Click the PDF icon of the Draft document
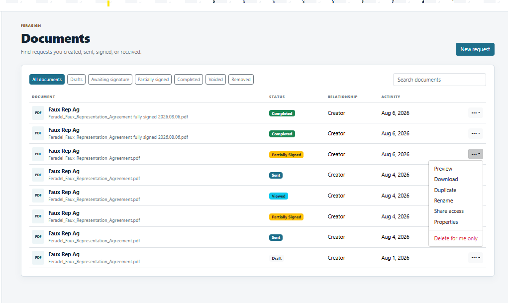This screenshot has height=303, width=508. 38,258
